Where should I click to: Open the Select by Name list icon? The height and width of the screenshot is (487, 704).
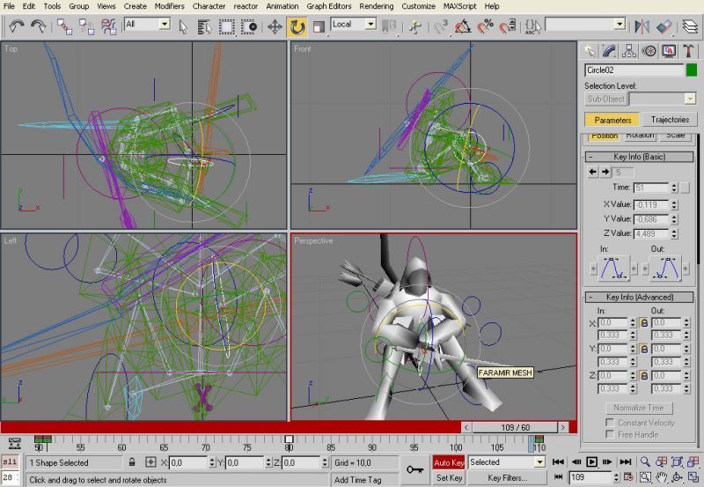tap(204, 27)
